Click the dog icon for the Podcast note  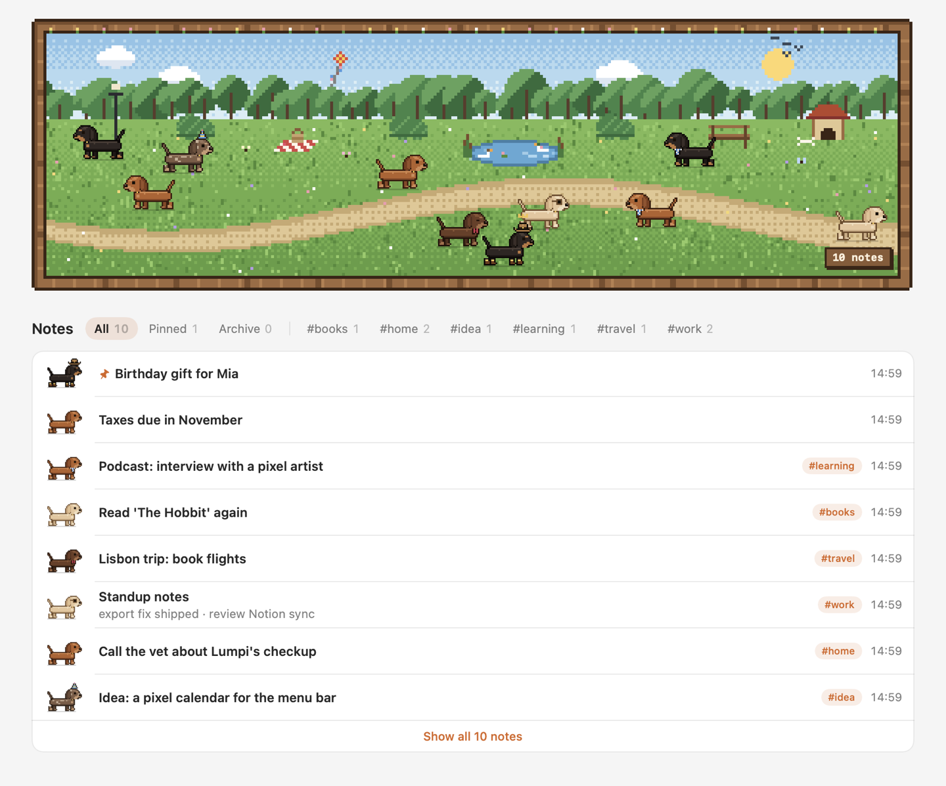(x=64, y=468)
